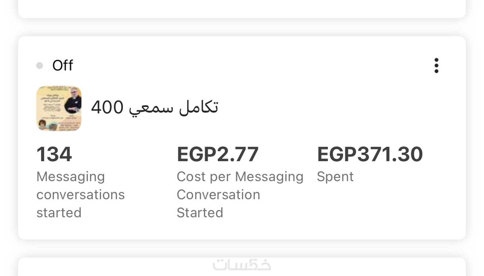Image resolution: width=484 pixels, height=276 pixels.
Task: Select the Messaging conversations started label
Action: point(80,195)
